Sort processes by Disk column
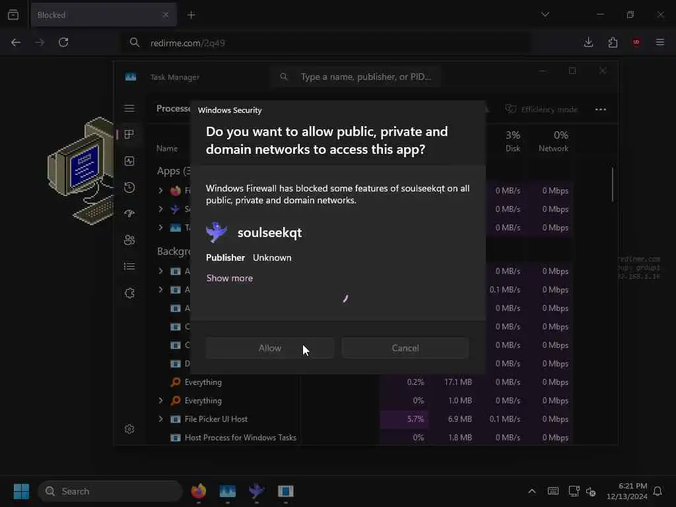Viewport: 676px width, 507px height. [512, 141]
